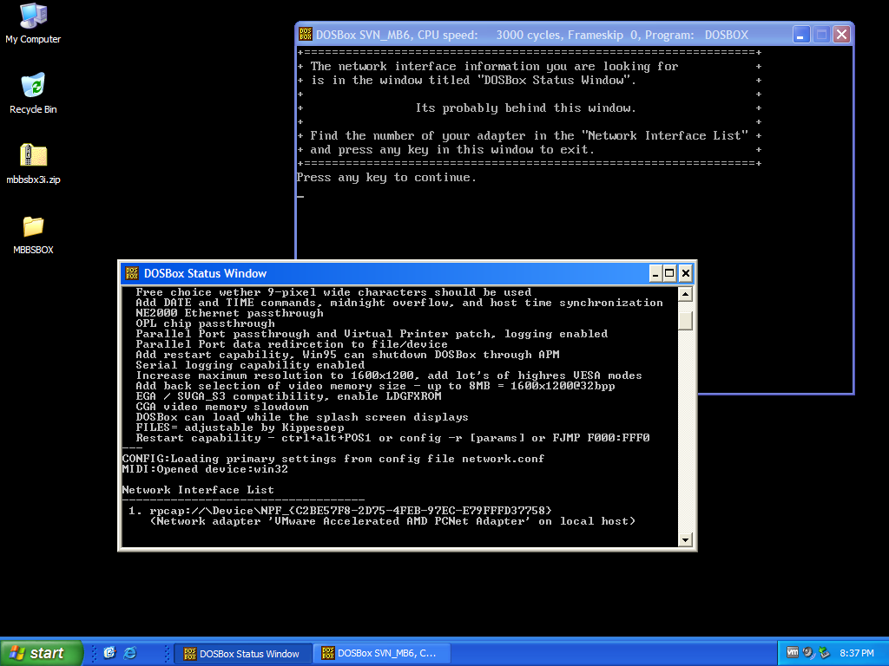The height and width of the screenshot is (666, 889).
Task: Click Show Desktop quick launch icon
Action: [109, 653]
